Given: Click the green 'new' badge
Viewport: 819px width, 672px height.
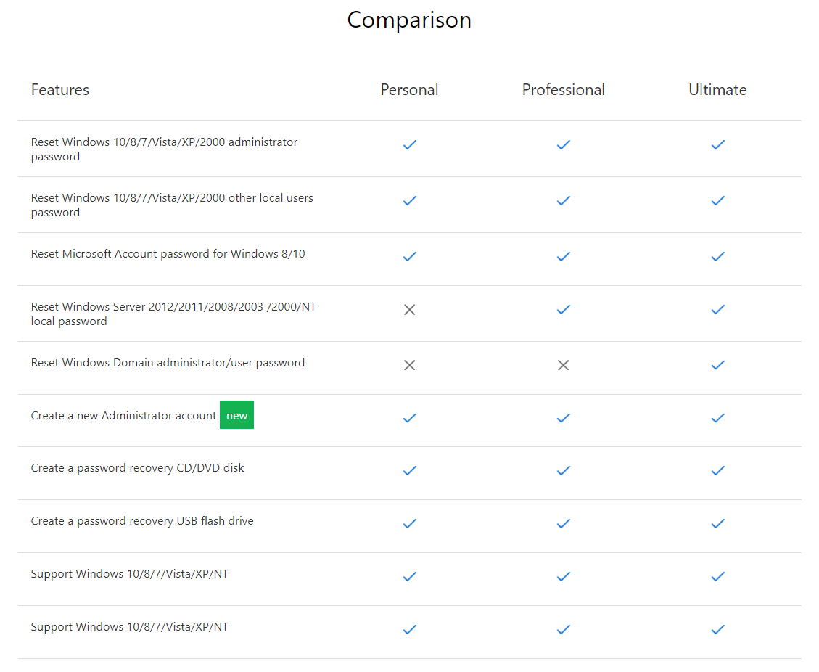Looking at the screenshot, I should pyautogui.click(x=236, y=416).
